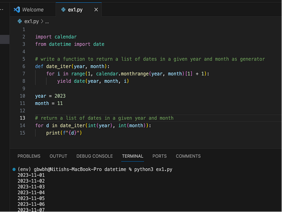The width and height of the screenshot is (282, 212).
Task: Open the COMMENTS panel tab
Action: coord(188,156)
